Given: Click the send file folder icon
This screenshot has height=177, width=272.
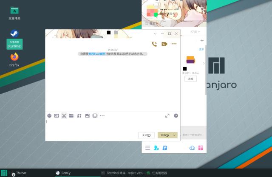Looking at the screenshot, I should coord(71,115).
